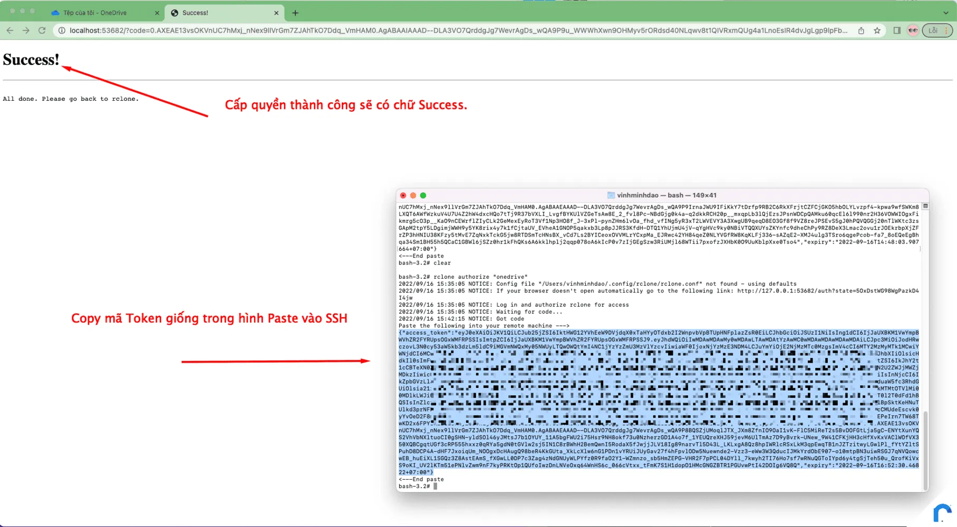Click the terminal title vinhminhdao — bash
This screenshot has width=957, height=527.
pyautogui.click(x=666, y=195)
